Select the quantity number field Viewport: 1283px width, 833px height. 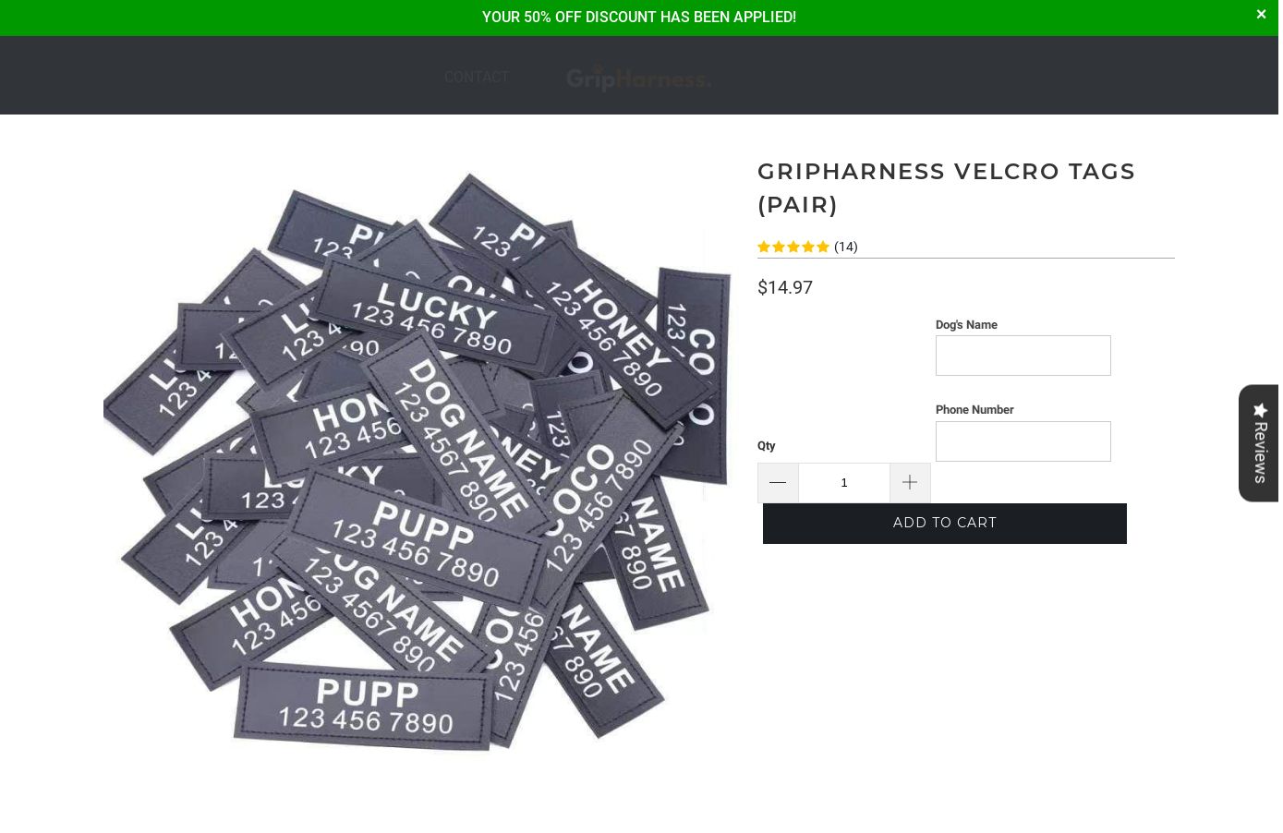pos(844,483)
